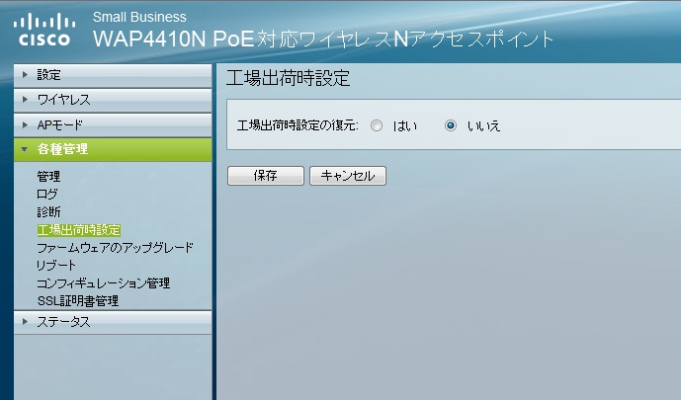Select the いいえ radio button
Viewport: 681px width, 400px height.
pyautogui.click(x=451, y=125)
